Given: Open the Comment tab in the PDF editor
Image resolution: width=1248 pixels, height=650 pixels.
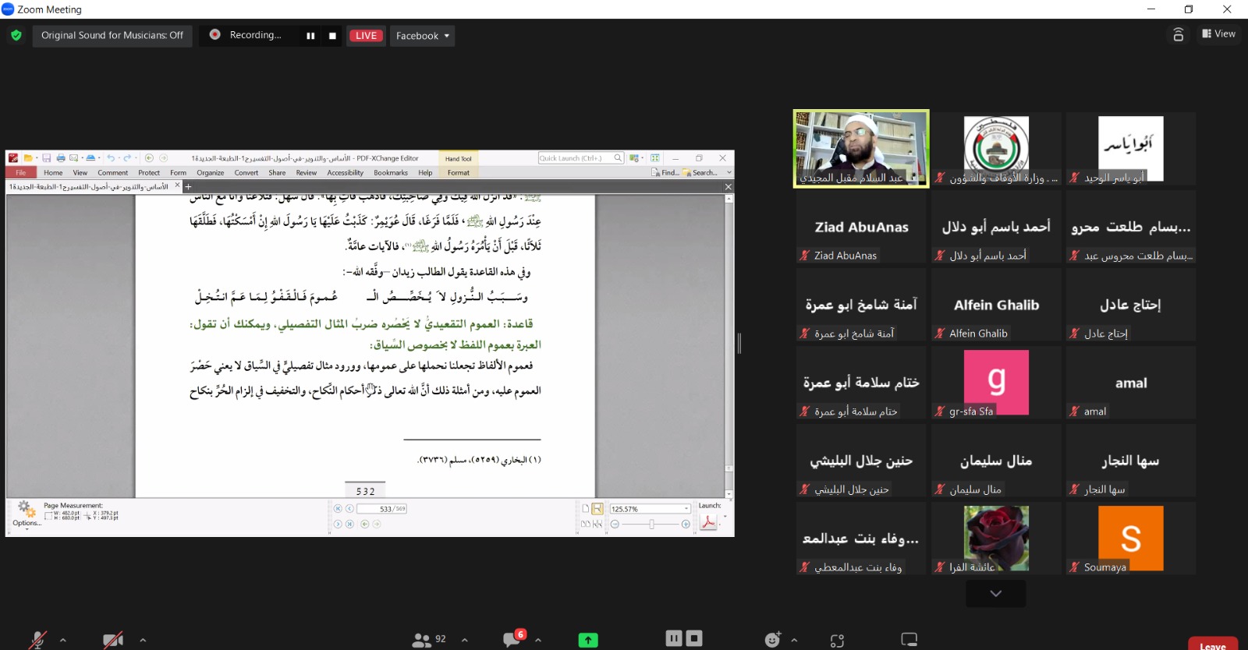Looking at the screenshot, I should [112, 173].
